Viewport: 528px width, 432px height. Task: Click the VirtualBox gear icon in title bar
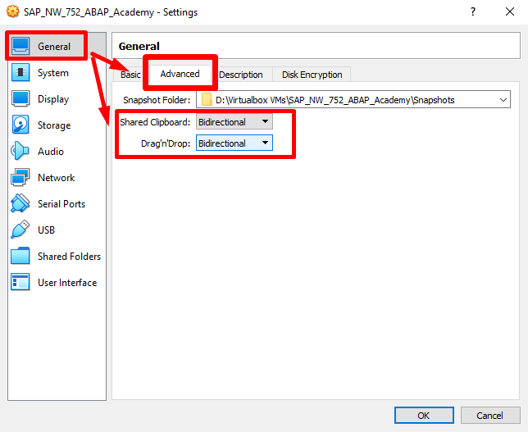[x=13, y=11]
